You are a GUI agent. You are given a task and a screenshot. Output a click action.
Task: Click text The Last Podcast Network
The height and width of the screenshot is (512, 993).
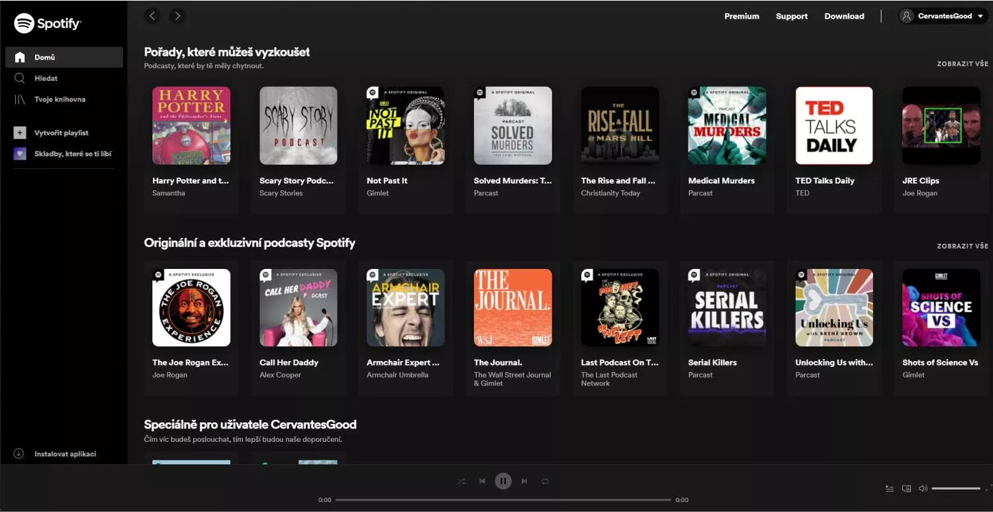coord(610,379)
